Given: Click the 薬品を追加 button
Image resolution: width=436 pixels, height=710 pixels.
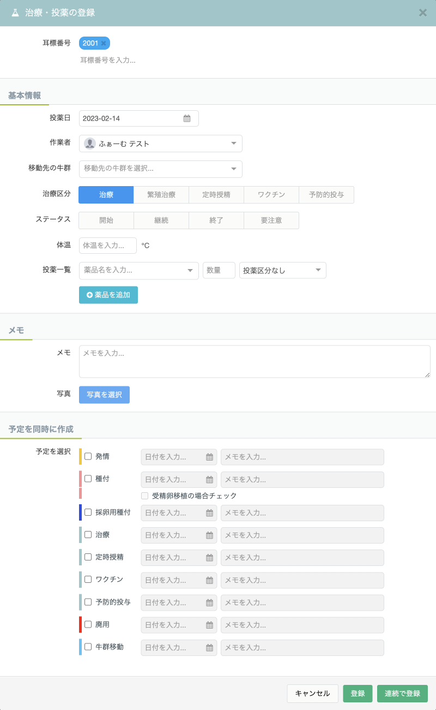Looking at the screenshot, I should click(x=108, y=295).
